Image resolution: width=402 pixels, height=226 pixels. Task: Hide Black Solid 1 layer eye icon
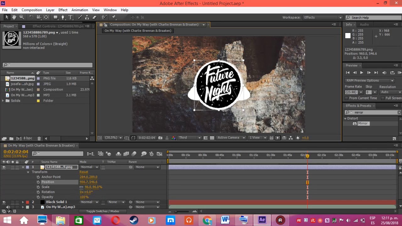tap(4, 202)
